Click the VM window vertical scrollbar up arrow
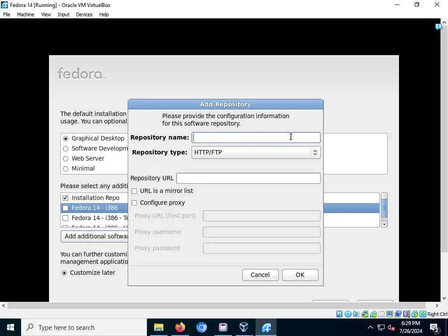The width and height of the screenshot is (448, 336). [x=444, y=22]
